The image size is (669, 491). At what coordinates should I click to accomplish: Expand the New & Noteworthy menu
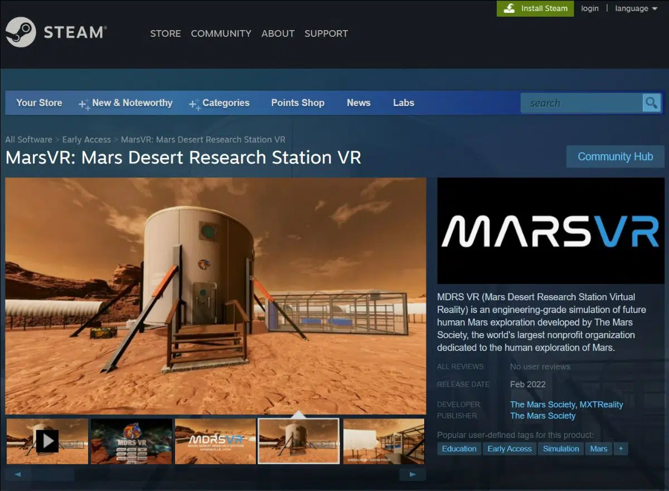pos(132,103)
